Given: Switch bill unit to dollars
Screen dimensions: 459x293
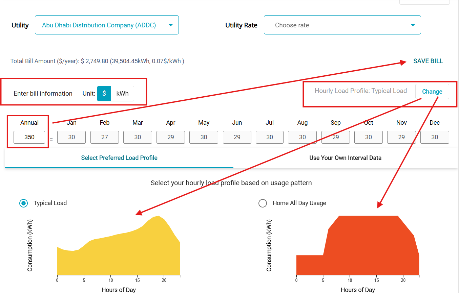Looking at the screenshot, I should tap(104, 94).
